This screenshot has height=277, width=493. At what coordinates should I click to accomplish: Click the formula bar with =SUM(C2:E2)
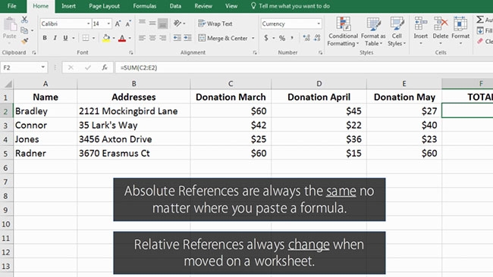pyautogui.click(x=303, y=67)
